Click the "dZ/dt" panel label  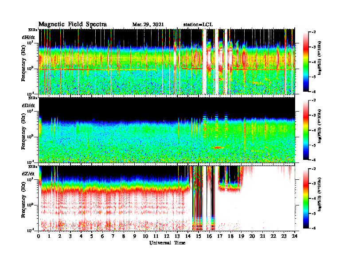(x=28, y=174)
